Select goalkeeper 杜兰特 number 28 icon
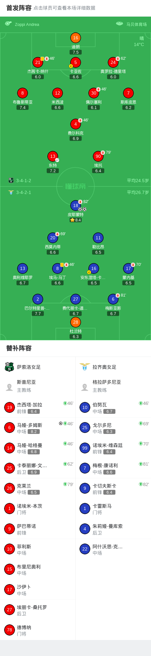This screenshot has width=151, height=656. pyautogui.click(x=75, y=322)
